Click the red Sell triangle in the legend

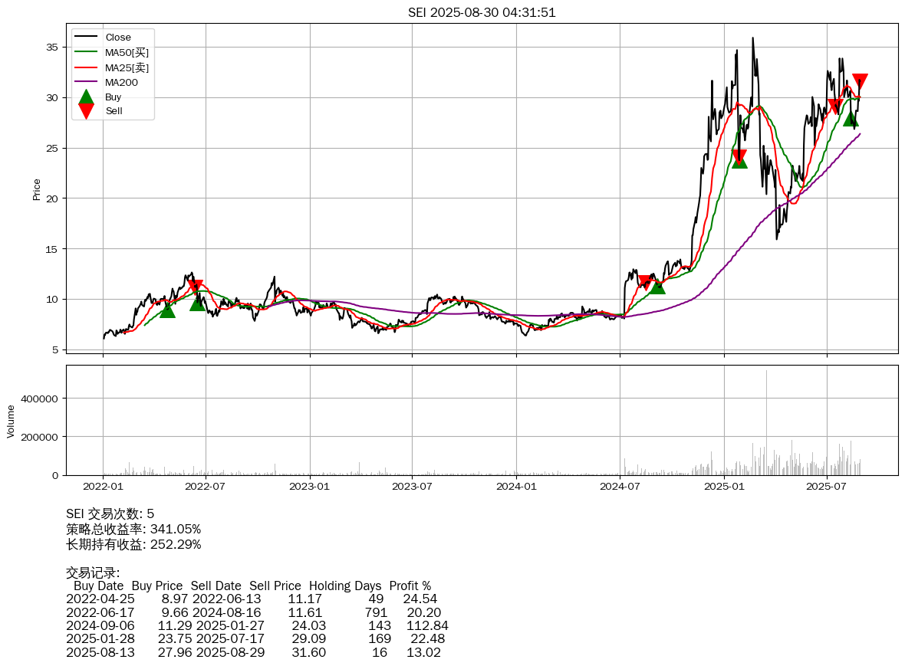click(86, 111)
